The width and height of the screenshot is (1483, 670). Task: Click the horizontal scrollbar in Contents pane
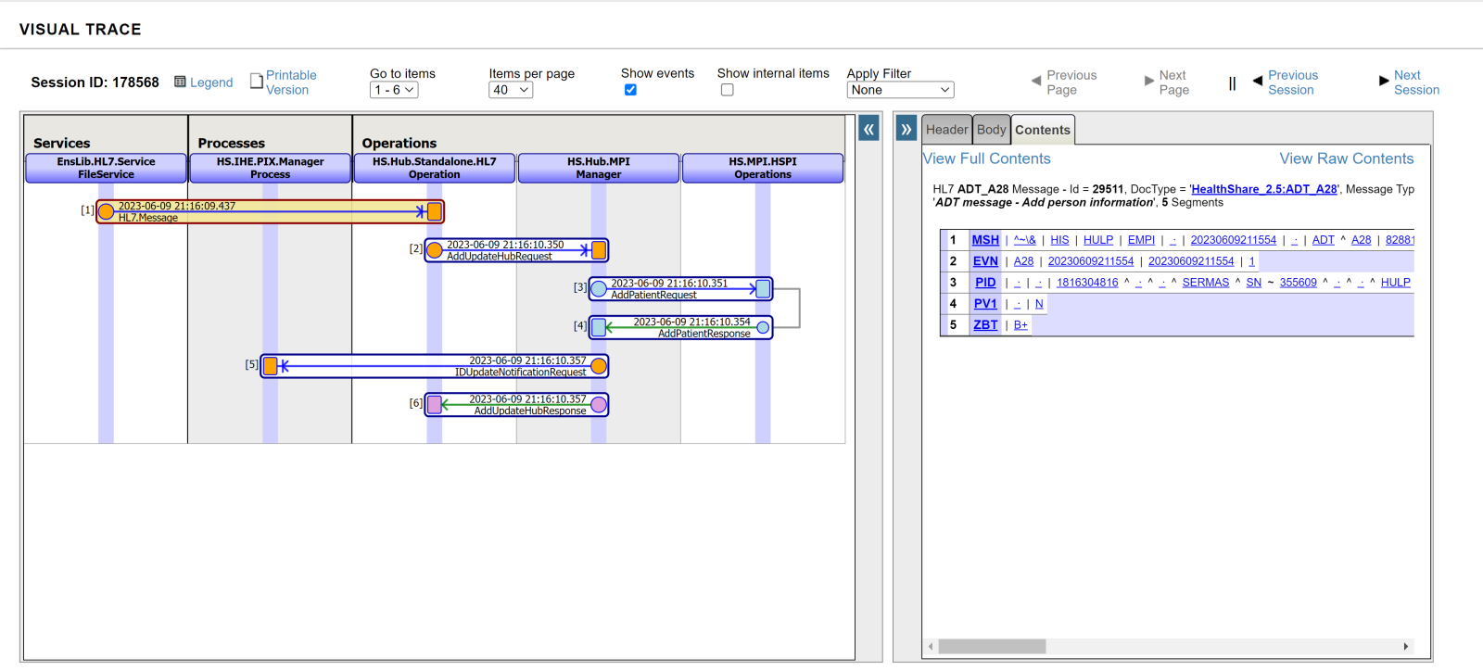pyautogui.click(x=992, y=646)
